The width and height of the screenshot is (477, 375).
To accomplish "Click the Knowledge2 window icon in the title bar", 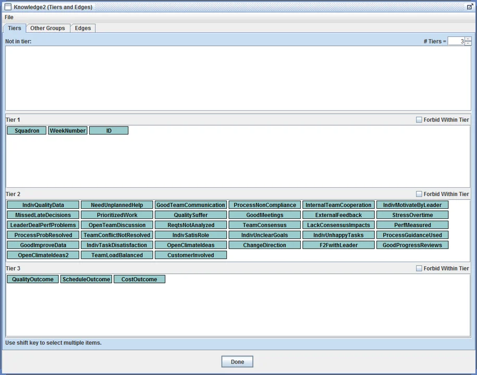I will (7, 7).
